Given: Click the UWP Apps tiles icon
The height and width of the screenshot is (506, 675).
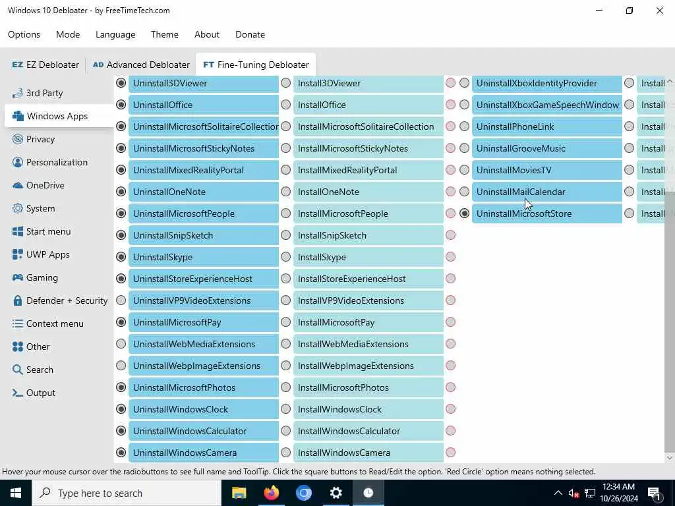Looking at the screenshot, I should click(x=18, y=254).
